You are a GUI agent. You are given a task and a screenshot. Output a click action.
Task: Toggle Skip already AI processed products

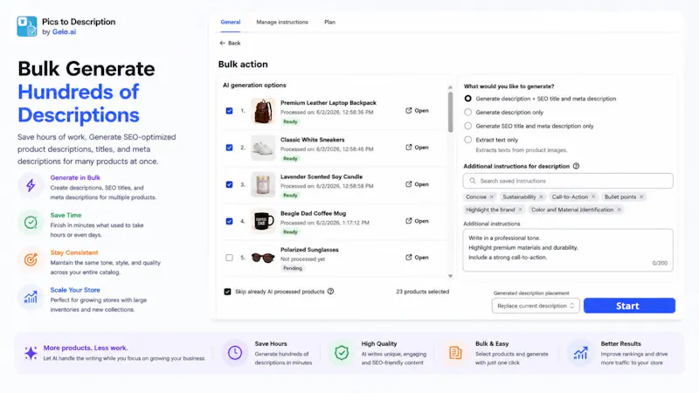click(227, 292)
